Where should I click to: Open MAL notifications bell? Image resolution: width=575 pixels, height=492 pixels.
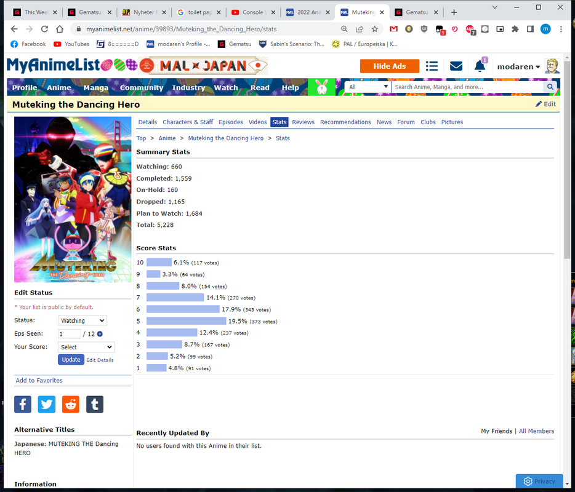pyautogui.click(x=480, y=66)
